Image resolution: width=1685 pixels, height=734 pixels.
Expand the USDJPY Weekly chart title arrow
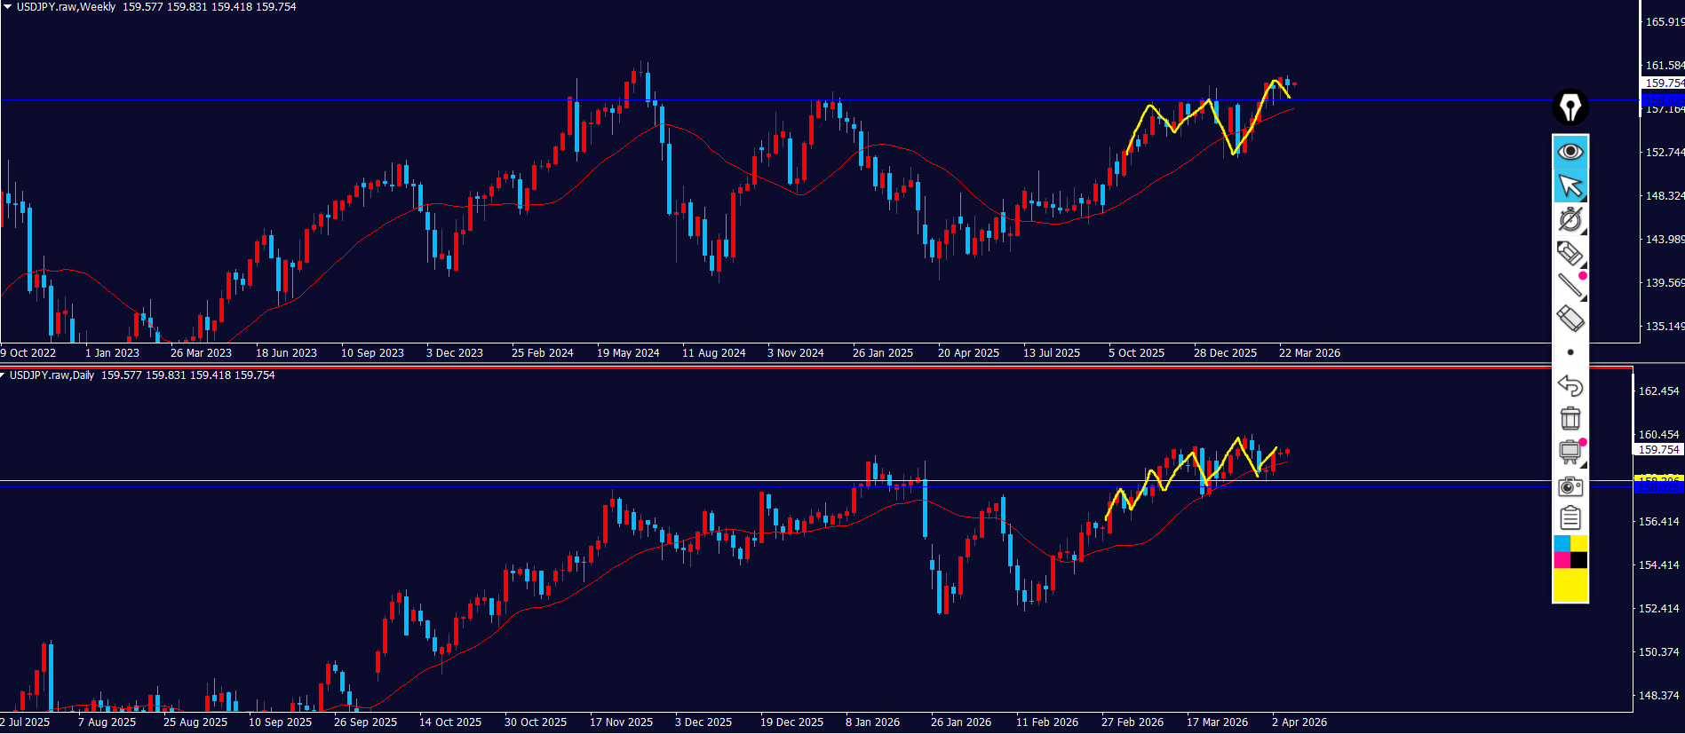pyautogui.click(x=7, y=6)
